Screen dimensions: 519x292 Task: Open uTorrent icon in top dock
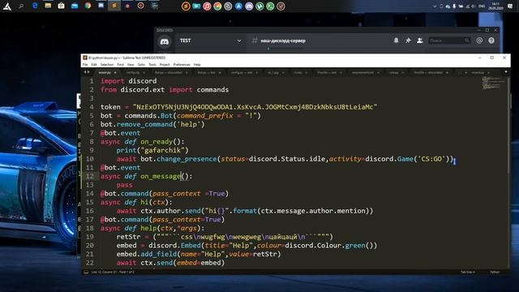[259, 6]
